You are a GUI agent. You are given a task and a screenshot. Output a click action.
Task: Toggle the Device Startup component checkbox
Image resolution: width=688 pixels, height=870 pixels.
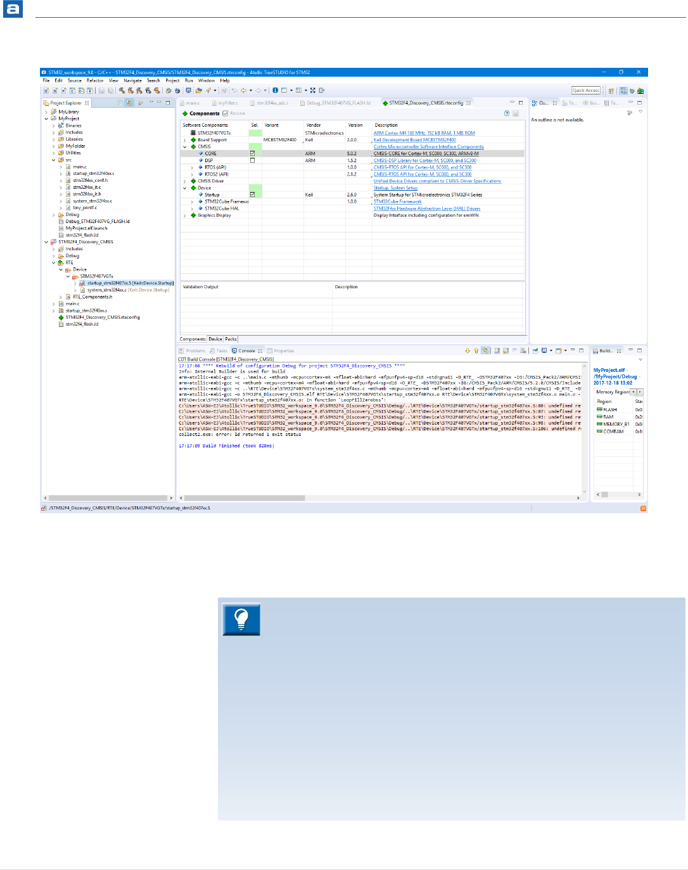tap(253, 195)
